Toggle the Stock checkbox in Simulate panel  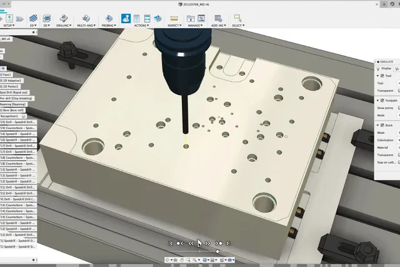382,125
